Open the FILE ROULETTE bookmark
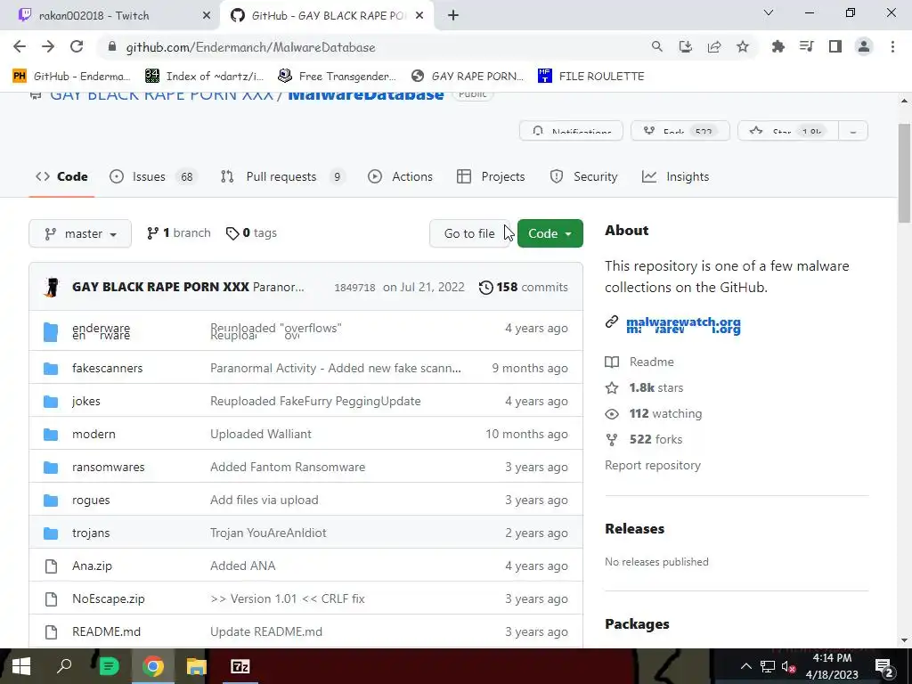The image size is (912, 684). (x=590, y=77)
